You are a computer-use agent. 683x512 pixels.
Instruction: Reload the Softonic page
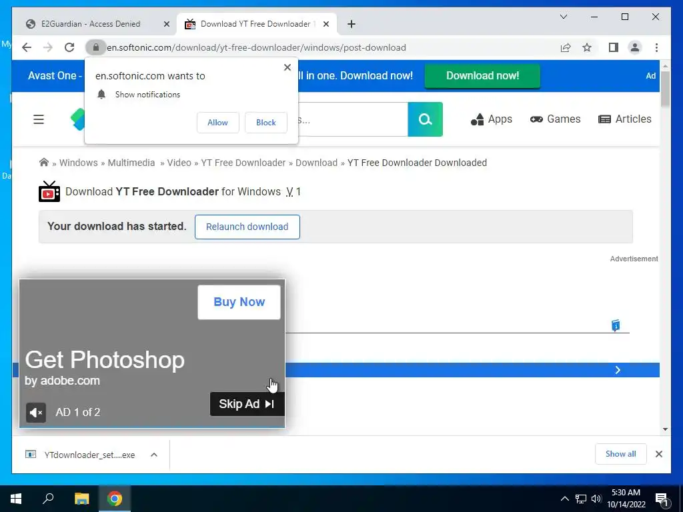(69, 47)
